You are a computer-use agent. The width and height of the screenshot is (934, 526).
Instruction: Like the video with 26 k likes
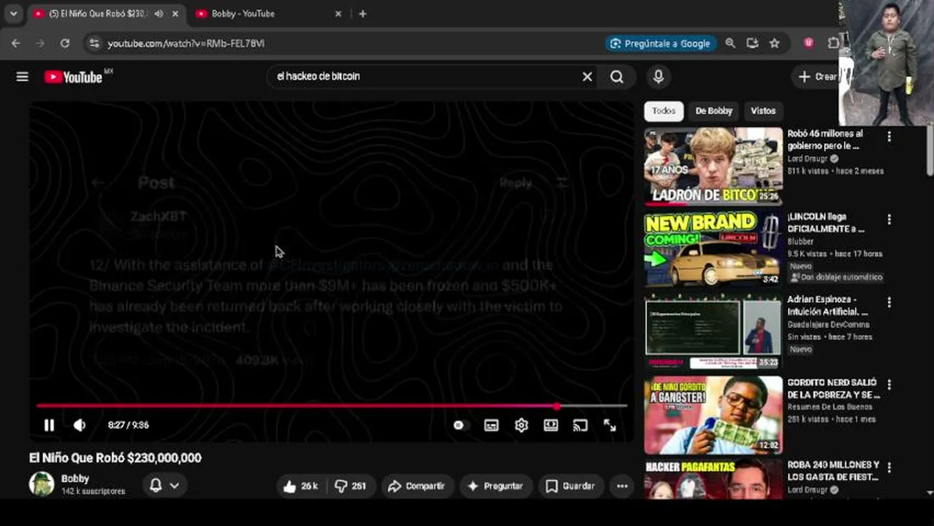pos(300,486)
